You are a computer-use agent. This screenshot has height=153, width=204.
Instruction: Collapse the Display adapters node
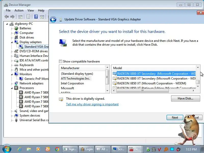click(12, 42)
